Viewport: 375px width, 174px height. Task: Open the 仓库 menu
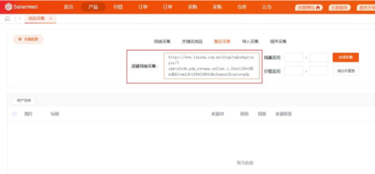(242, 7)
